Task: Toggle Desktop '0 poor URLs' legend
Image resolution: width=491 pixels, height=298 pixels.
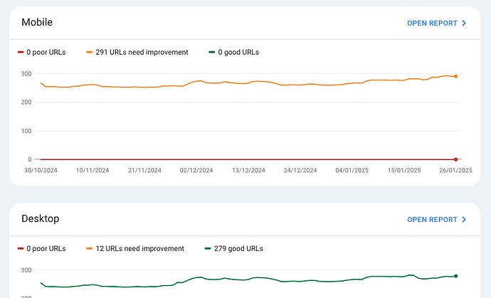Action: pyautogui.click(x=42, y=248)
